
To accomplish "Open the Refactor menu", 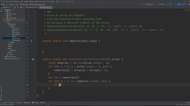I will [x=32, y=1].
